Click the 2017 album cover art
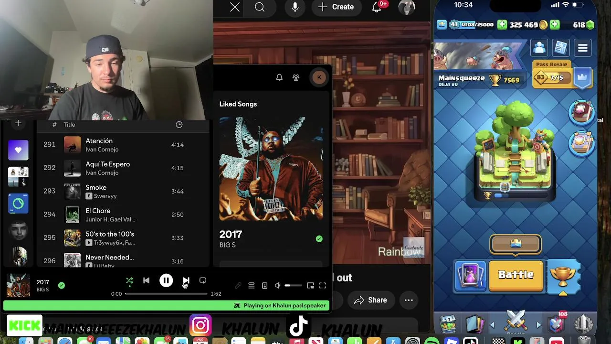Screen dimensions: 611x344 pos(271,169)
